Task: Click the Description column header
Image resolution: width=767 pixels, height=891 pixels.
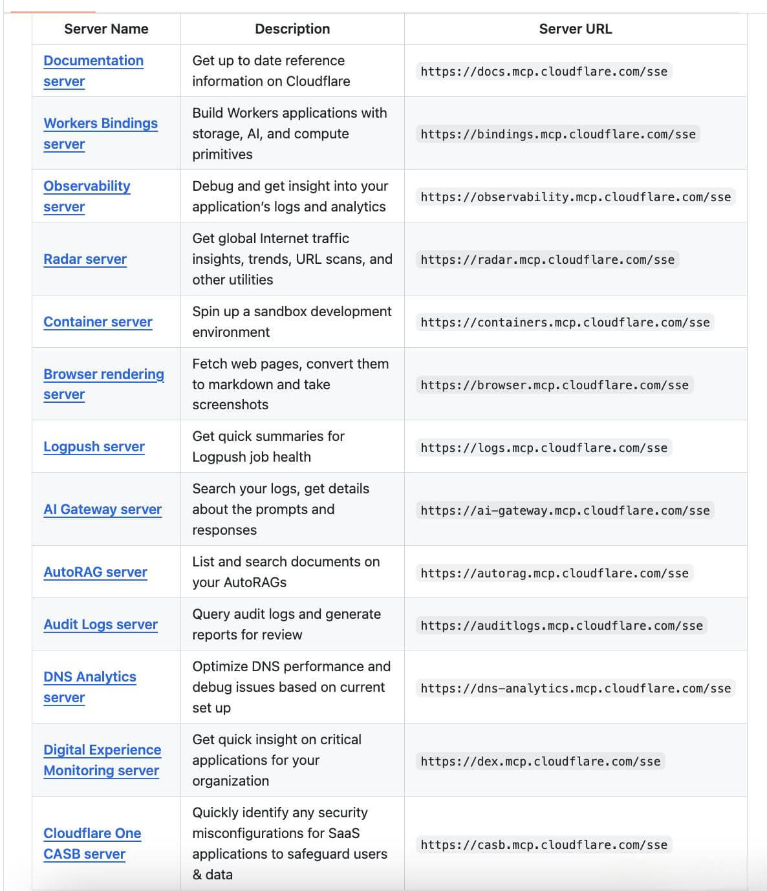Action: (292, 29)
